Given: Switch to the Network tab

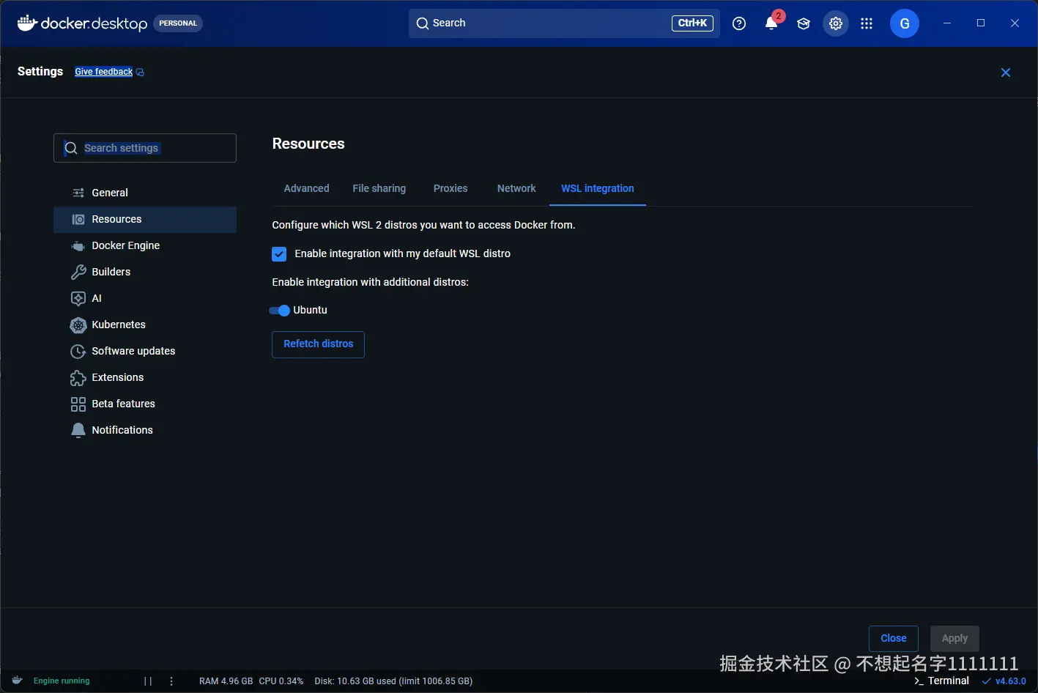Looking at the screenshot, I should point(516,188).
